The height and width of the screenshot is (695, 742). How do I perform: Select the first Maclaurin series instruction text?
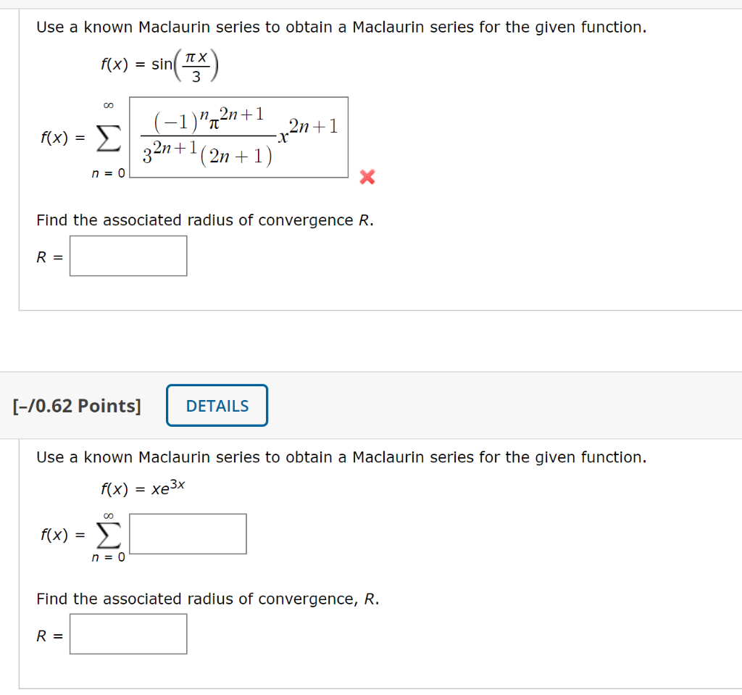pyautogui.click(x=340, y=27)
